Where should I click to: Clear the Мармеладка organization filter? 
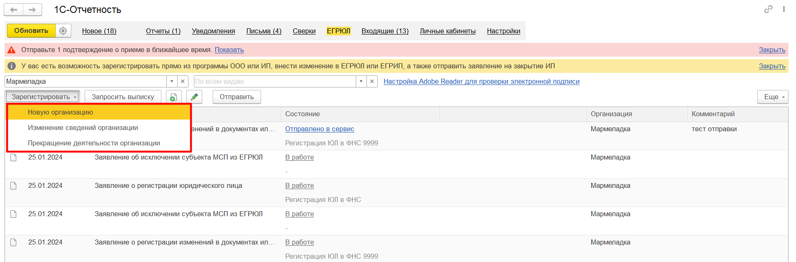tap(183, 82)
